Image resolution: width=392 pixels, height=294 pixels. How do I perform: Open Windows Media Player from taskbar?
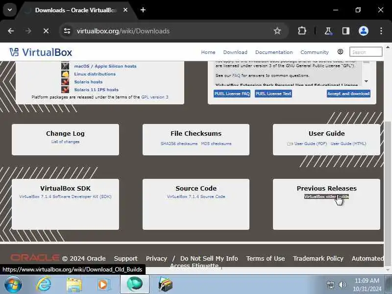[x=103, y=285]
